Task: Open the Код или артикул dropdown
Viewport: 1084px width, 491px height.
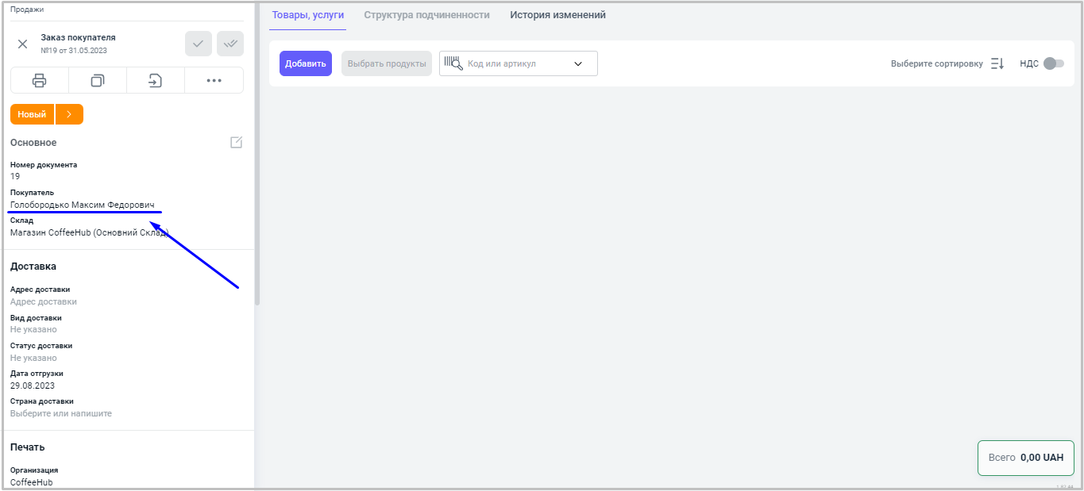Action: 578,63
